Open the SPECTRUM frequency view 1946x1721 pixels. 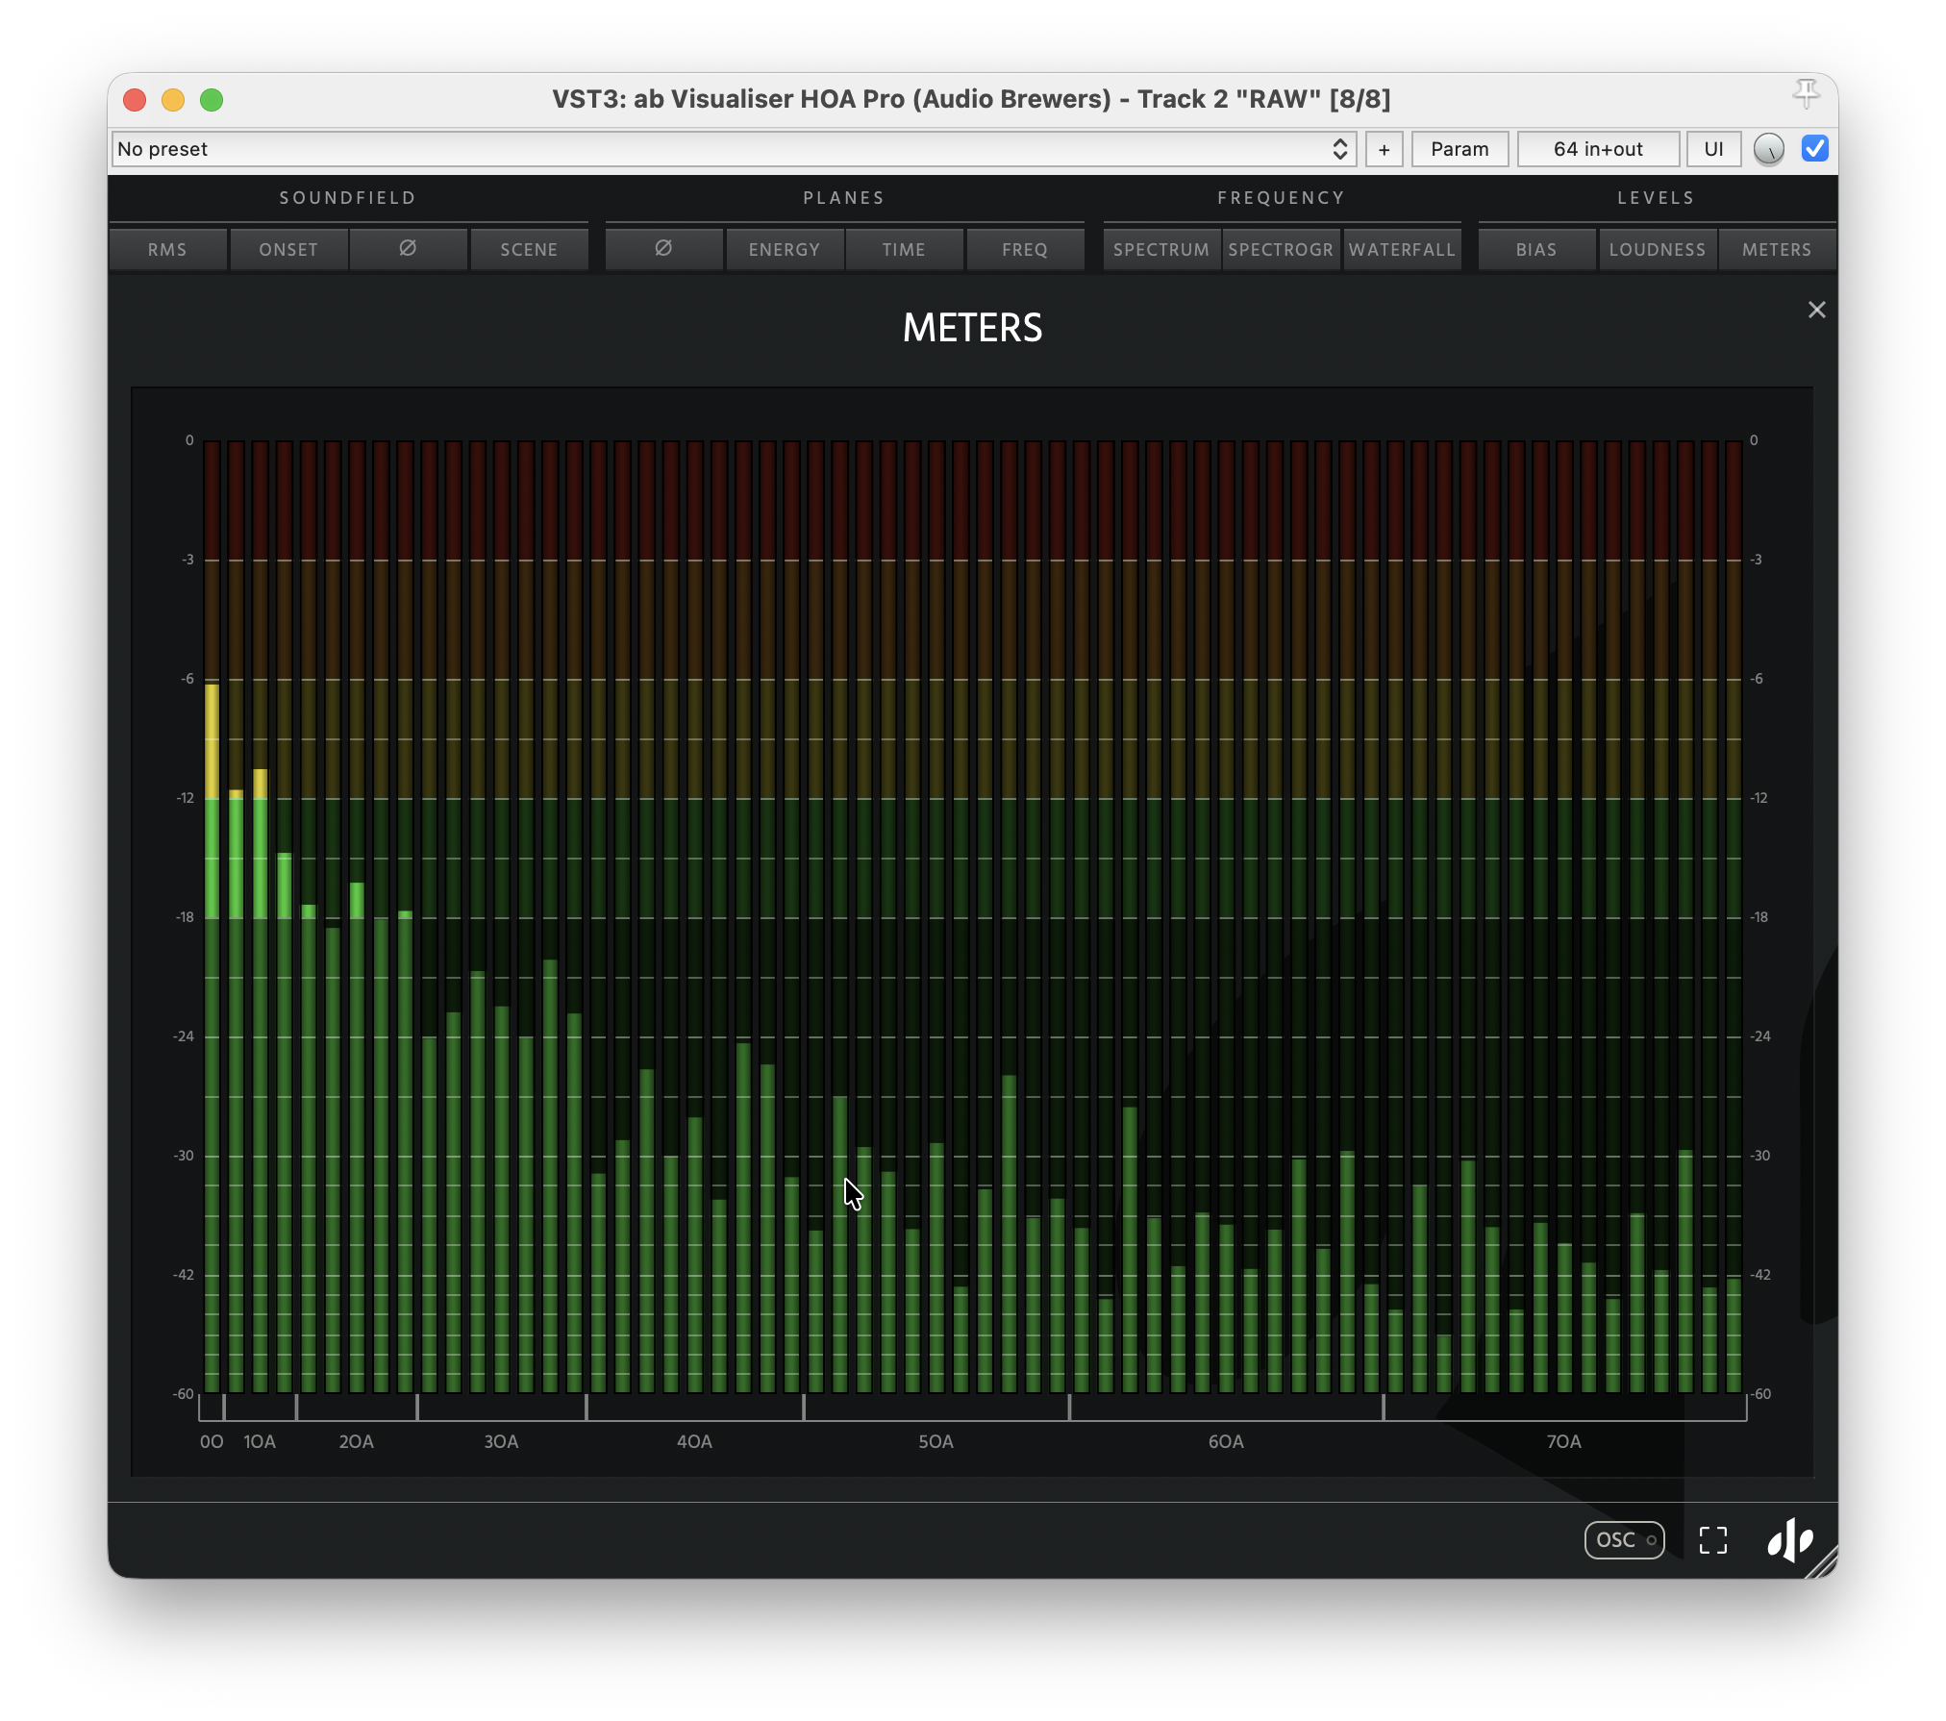click(1161, 249)
